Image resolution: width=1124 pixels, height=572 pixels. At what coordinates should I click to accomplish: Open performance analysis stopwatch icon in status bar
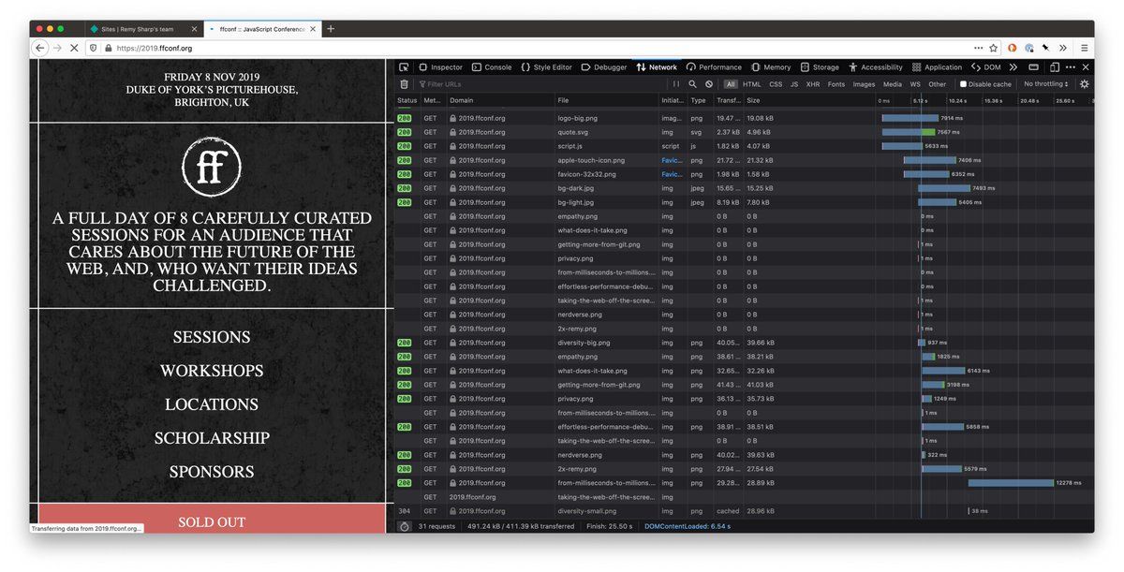pyautogui.click(x=404, y=526)
